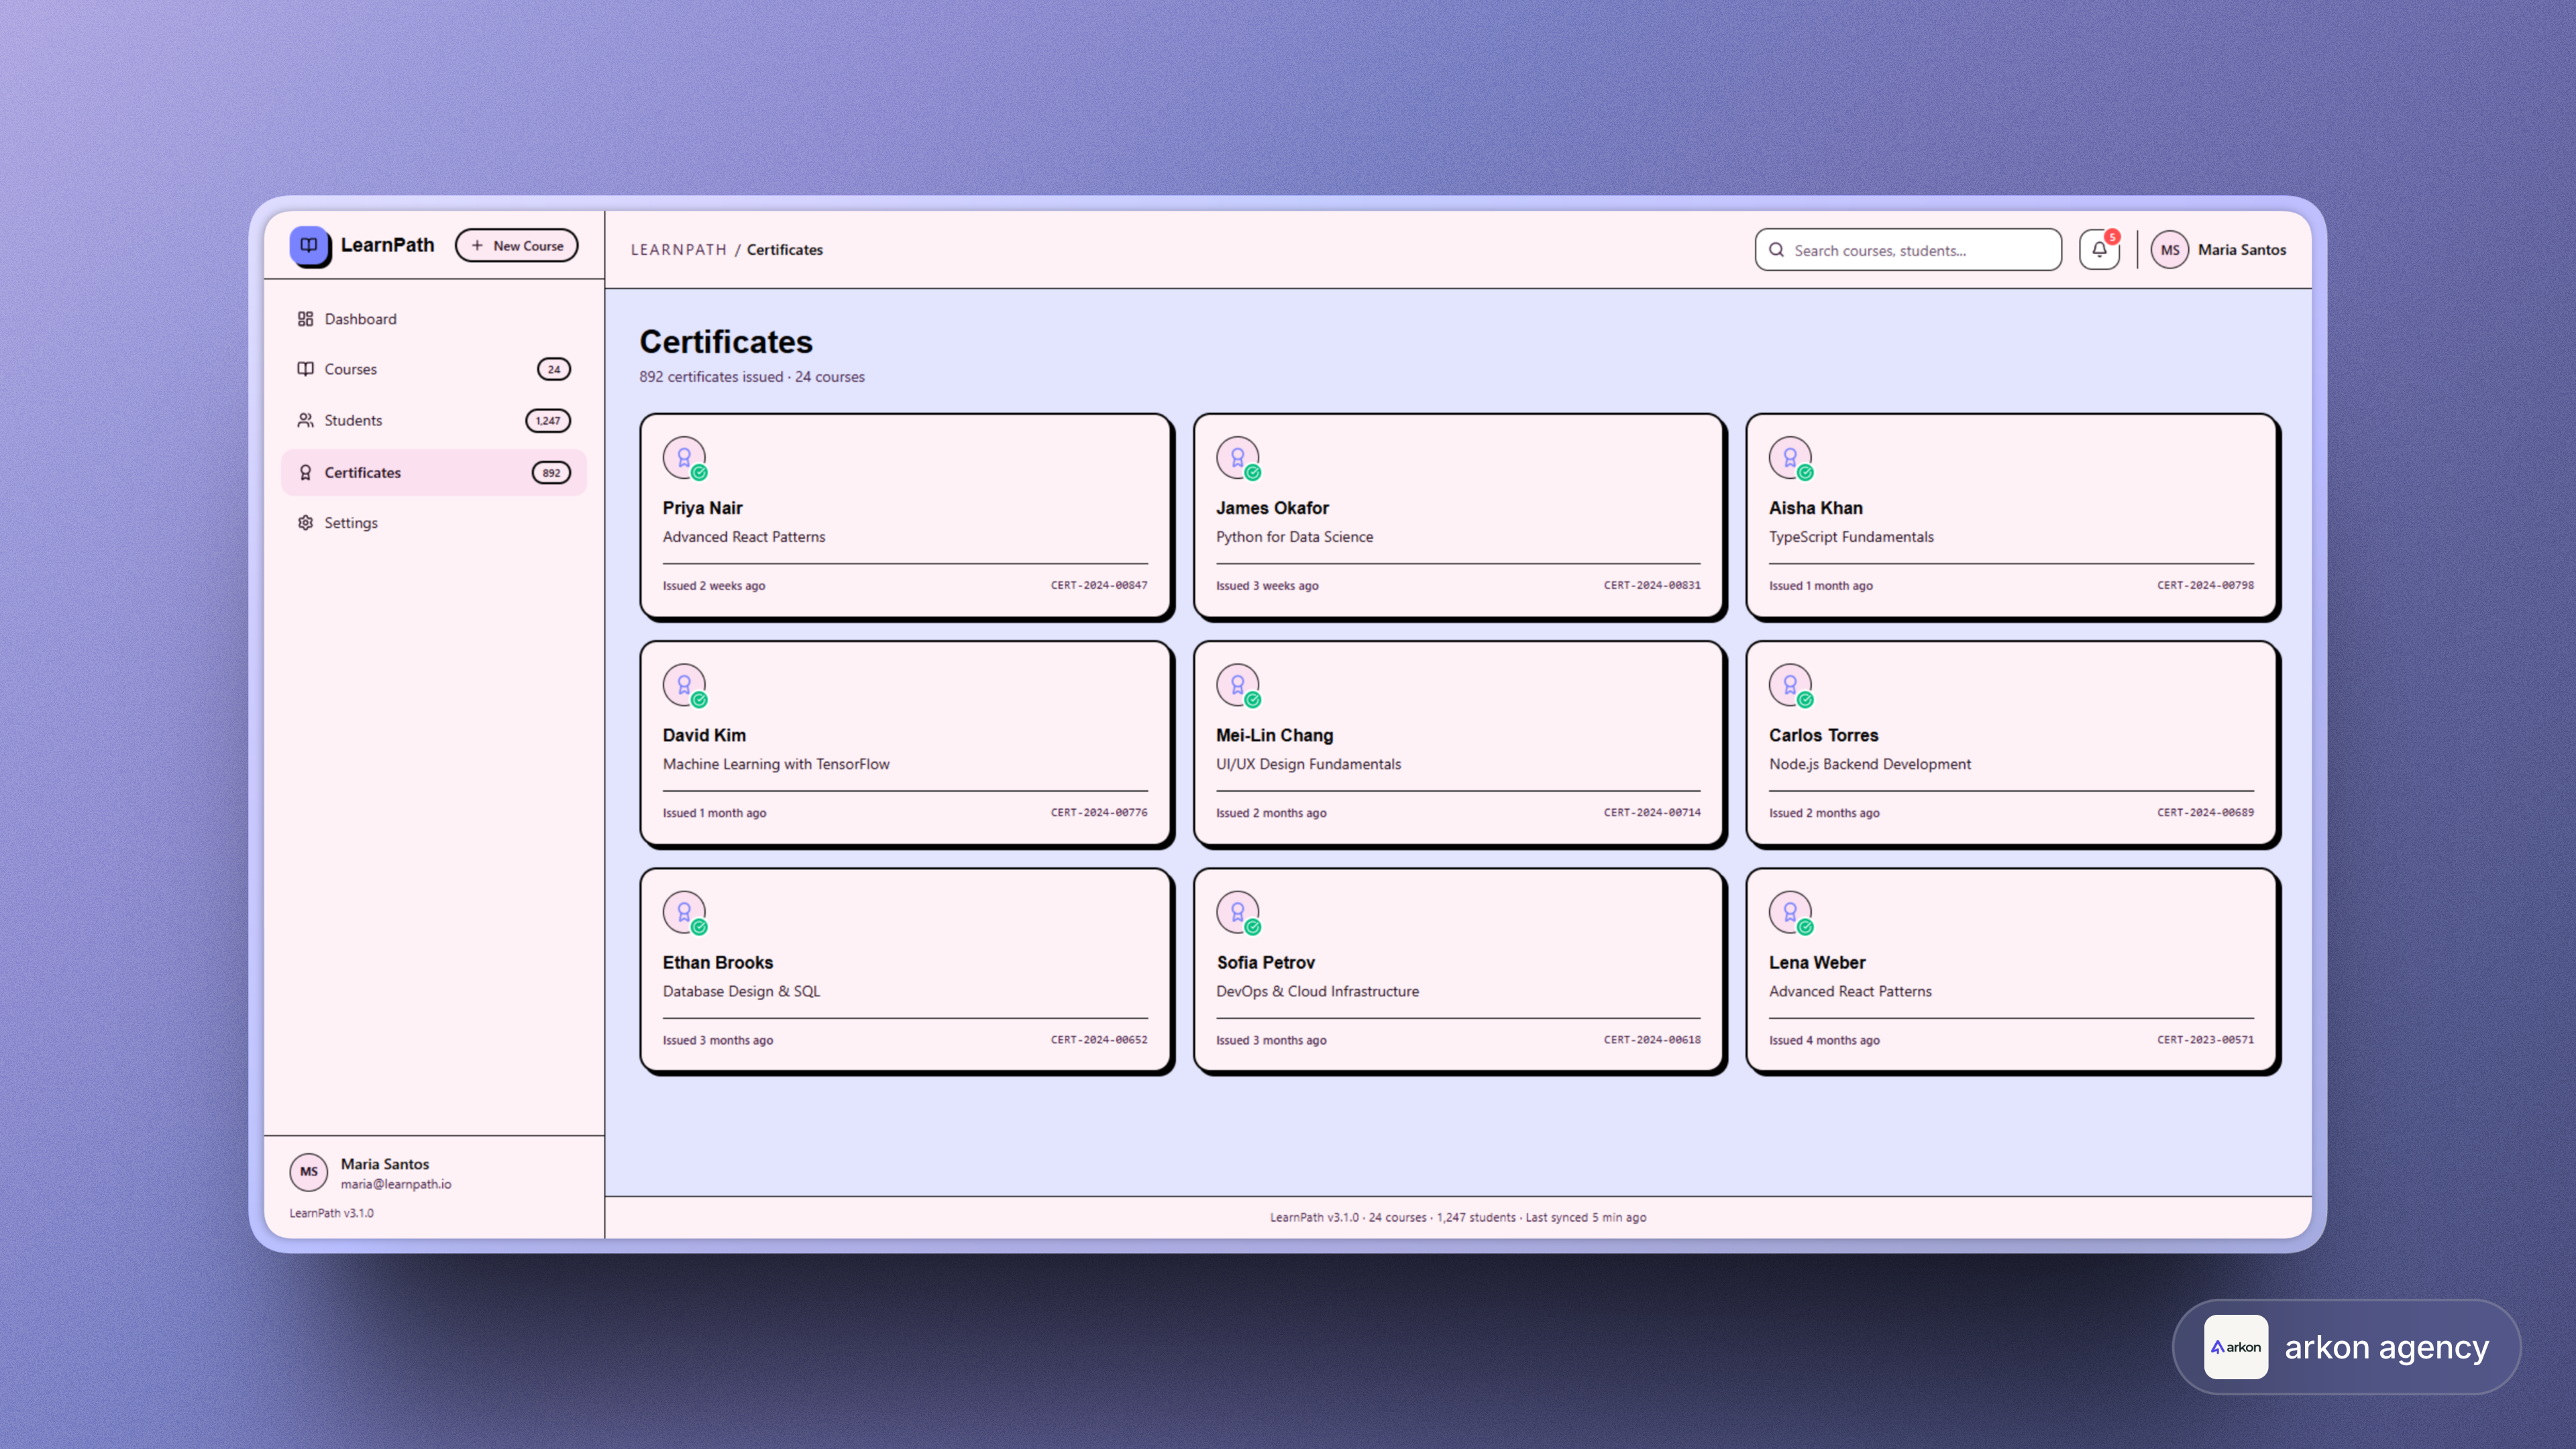
Task: Click the Certificates ribbon icon in sidebar
Action: (x=305, y=472)
